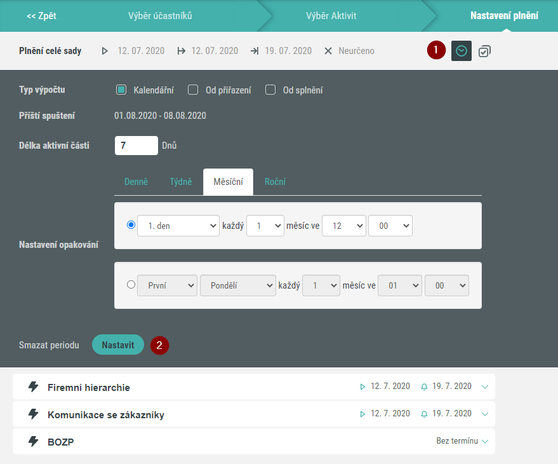Open the '1. den' day dropdown
The image size is (558, 464).
(x=178, y=226)
